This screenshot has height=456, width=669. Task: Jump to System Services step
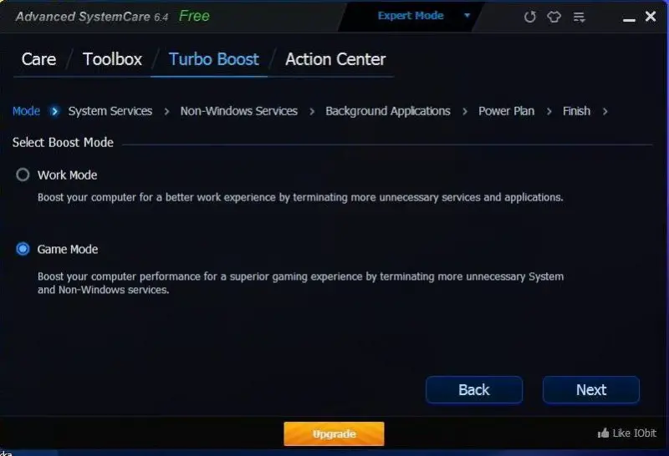[x=110, y=111]
